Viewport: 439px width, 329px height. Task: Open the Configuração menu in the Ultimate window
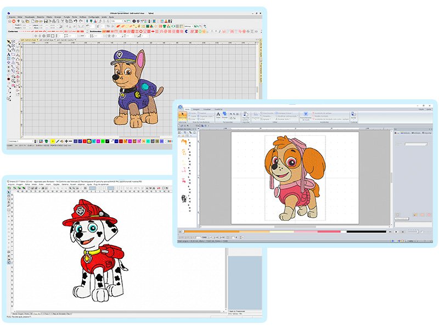click(x=94, y=17)
